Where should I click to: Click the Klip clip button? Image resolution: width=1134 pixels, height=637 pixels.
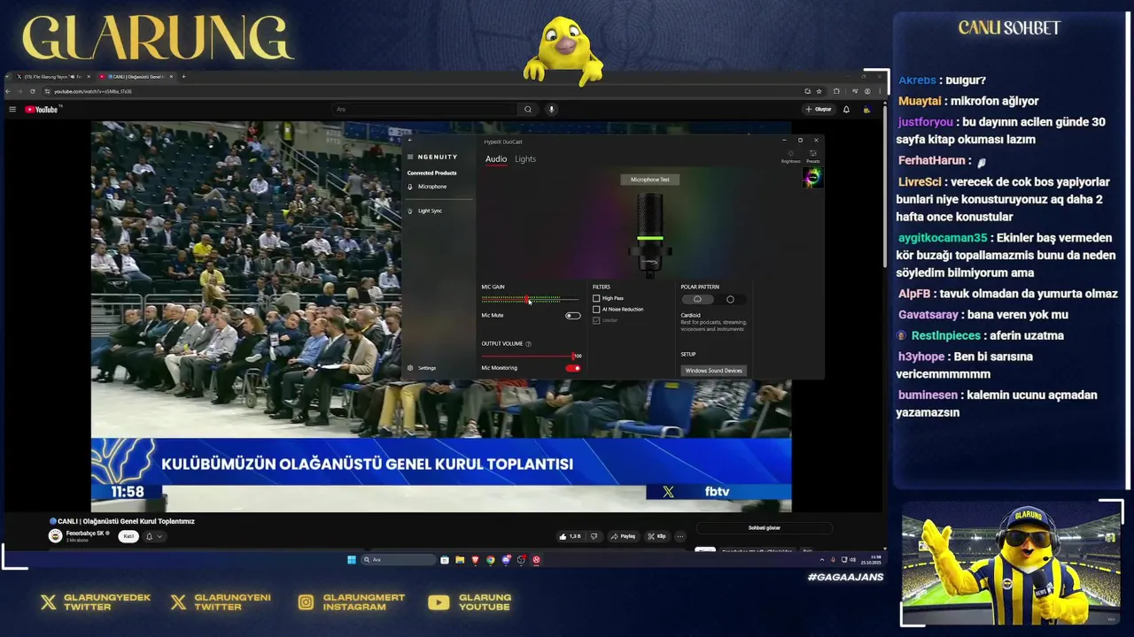coord(656,536)
